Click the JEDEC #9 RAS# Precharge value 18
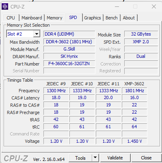This screenshot has width=162, height=163. [x=56, y=112]
